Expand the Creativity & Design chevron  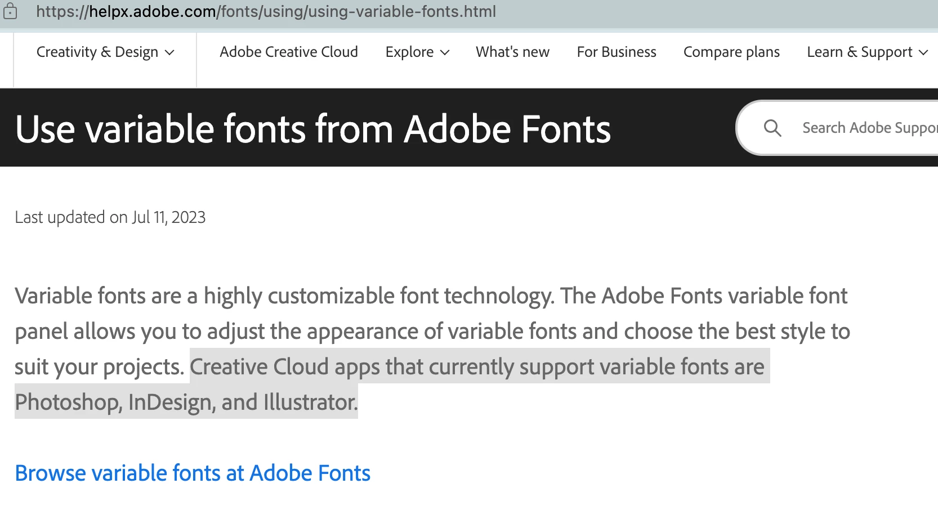pyautogui.click(x=169, y=52)
